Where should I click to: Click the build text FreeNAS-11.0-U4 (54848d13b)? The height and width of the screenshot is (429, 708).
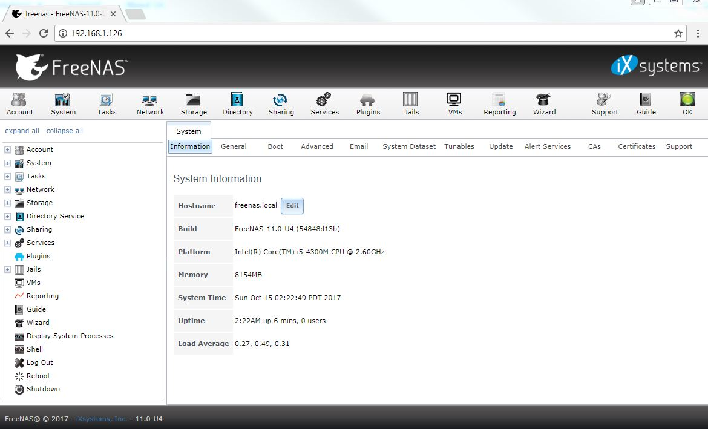click(287, 229)
